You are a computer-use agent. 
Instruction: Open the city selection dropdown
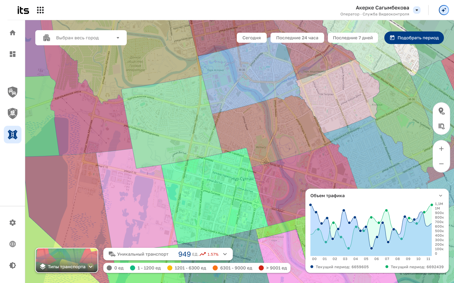(81, 38)
